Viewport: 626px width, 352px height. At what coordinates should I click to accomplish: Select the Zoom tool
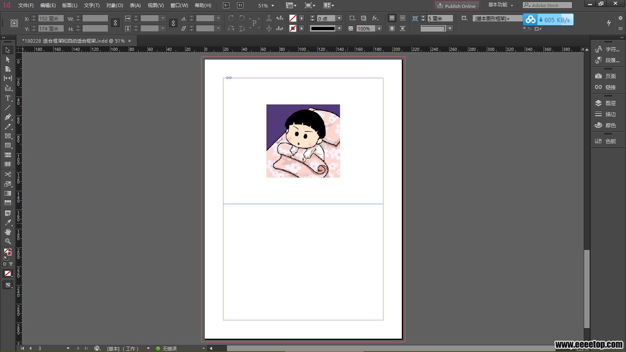[7, 241]
